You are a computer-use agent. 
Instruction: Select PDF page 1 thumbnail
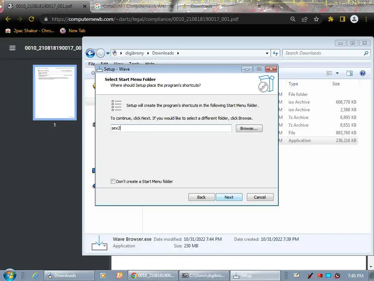coord(55,93)
